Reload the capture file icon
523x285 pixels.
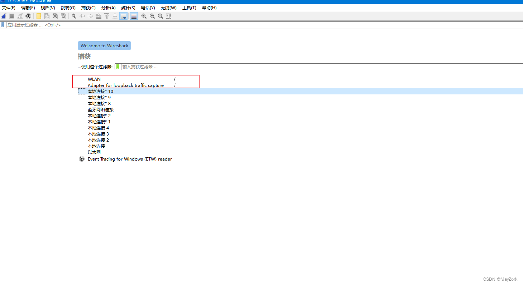[x=63, y=16]
